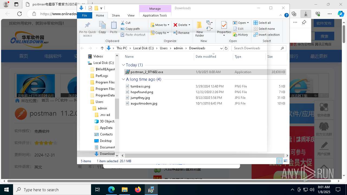Viewport: 347px width, 195px height.
Task: Open address bar history dropdown
Action: pos(221,48)
